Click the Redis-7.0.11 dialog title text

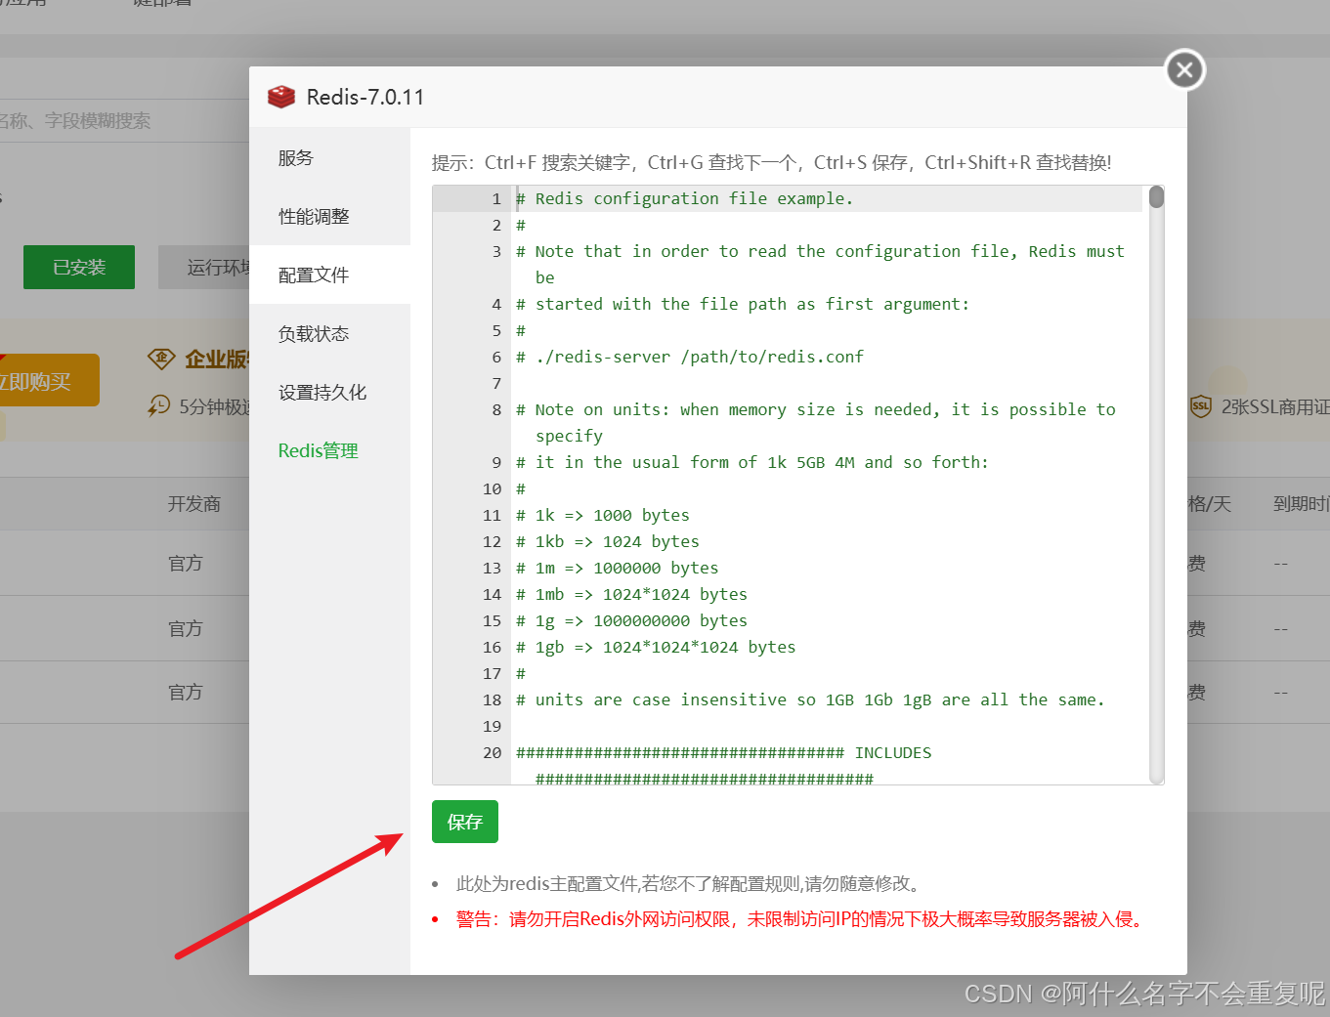pos(365,97)
